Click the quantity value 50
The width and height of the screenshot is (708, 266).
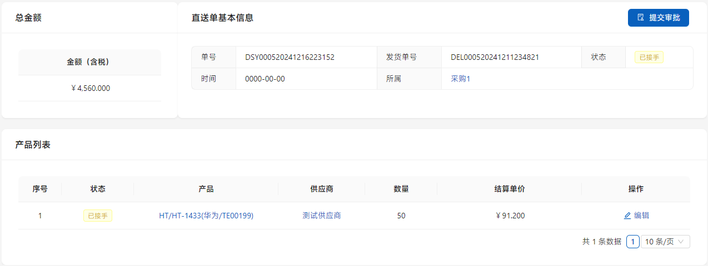[x=401, y=216]
